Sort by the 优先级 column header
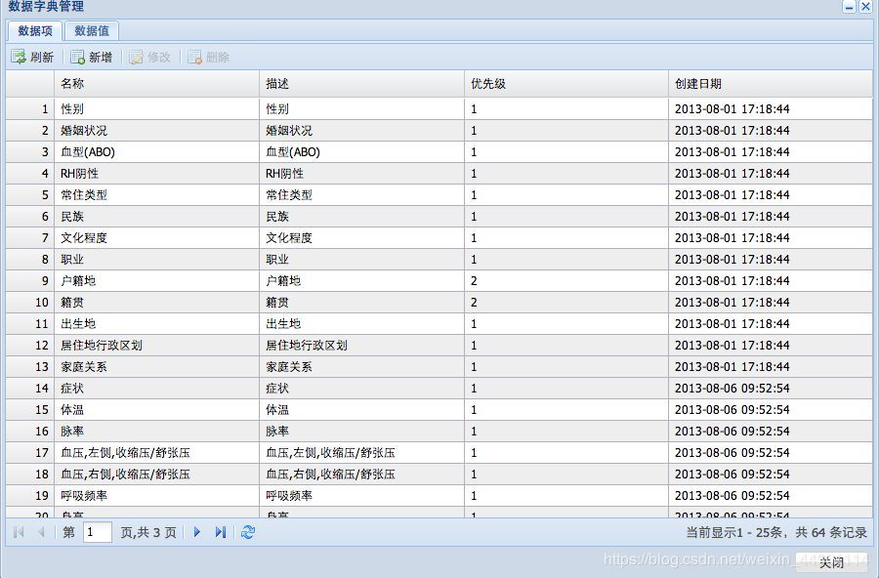879x578 pixels. (566, 84)
